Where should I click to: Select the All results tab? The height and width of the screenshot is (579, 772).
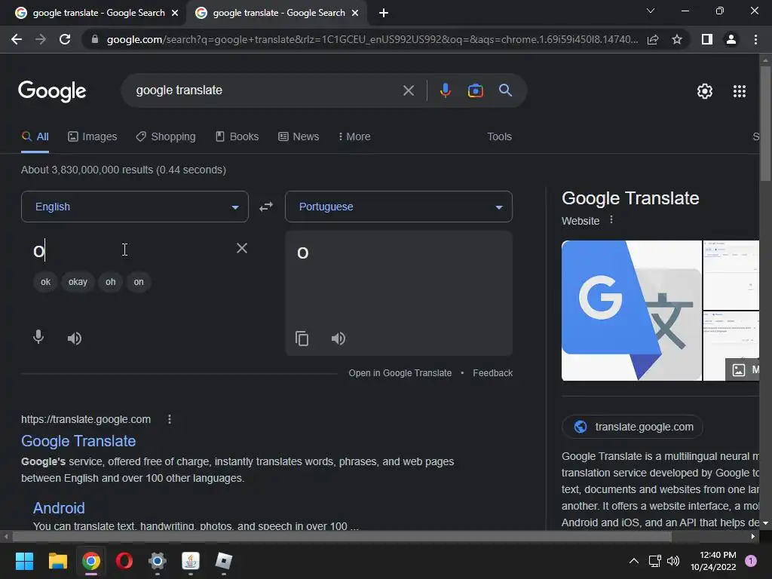(x=35, y=136)
